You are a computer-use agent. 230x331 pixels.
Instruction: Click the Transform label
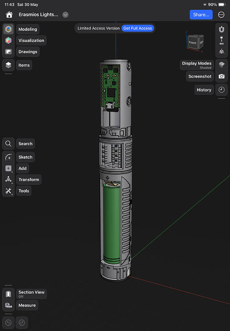(x=29, y=180)
